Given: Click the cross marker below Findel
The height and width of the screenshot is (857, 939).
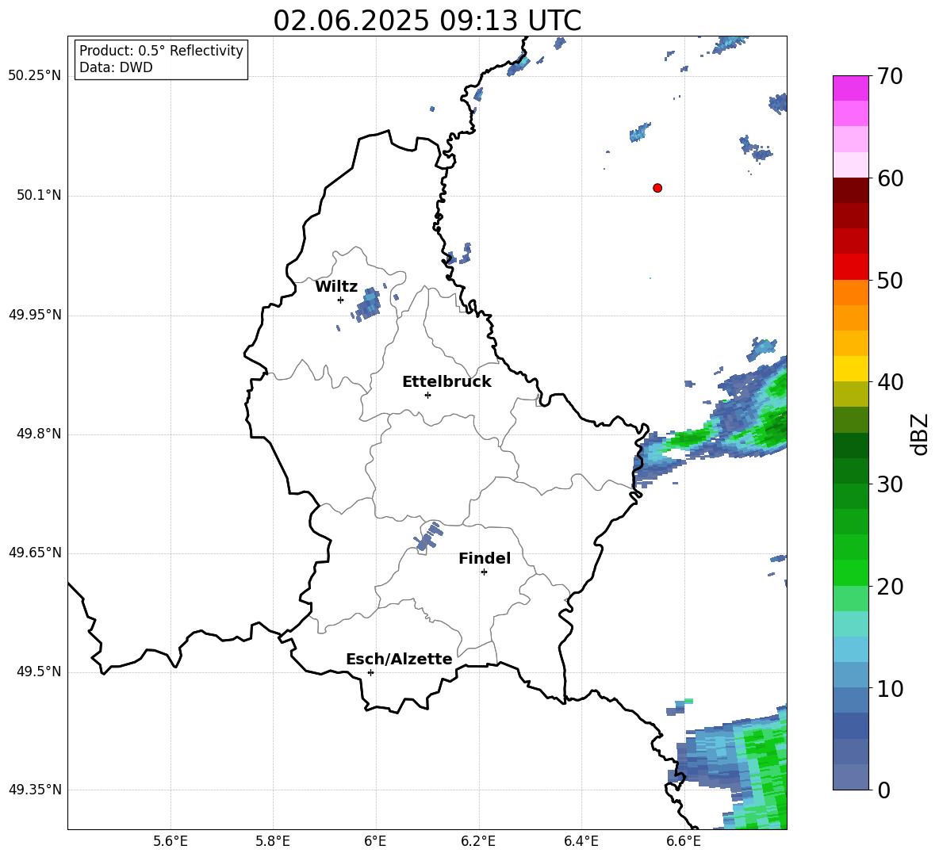Looking at the screenshot, I should (484, 572).
